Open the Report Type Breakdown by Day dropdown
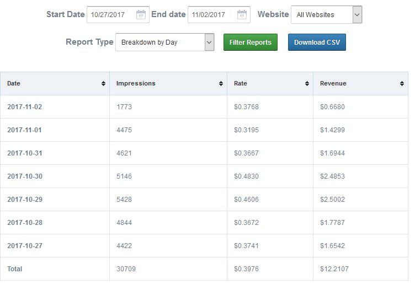 [x=164, y=42]
